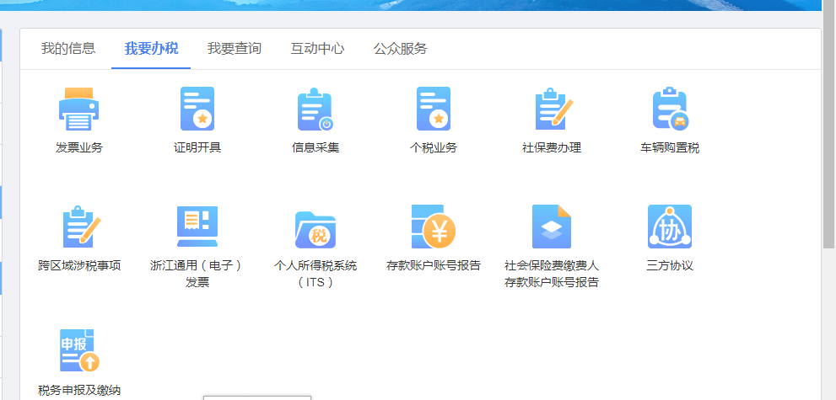The height and width of the screenshot is (400, 836).
Task: Open the 社保费办理 clipboard pencil icon
Action: coord(553,109)
